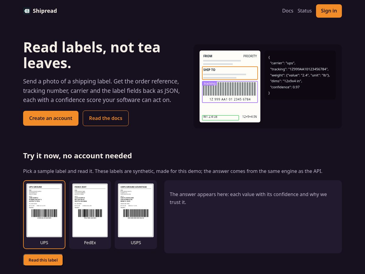The width and height of the screenshot is (365, 274).
Task: Select the UPS sample label
Action: point(44,215)
